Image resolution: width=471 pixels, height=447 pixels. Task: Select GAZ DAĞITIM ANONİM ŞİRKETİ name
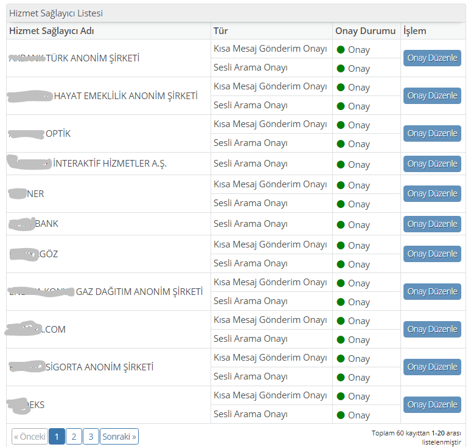tap(139, 292)
